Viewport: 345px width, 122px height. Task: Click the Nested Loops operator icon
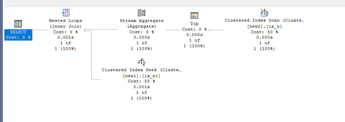click(x=66, y=13)
